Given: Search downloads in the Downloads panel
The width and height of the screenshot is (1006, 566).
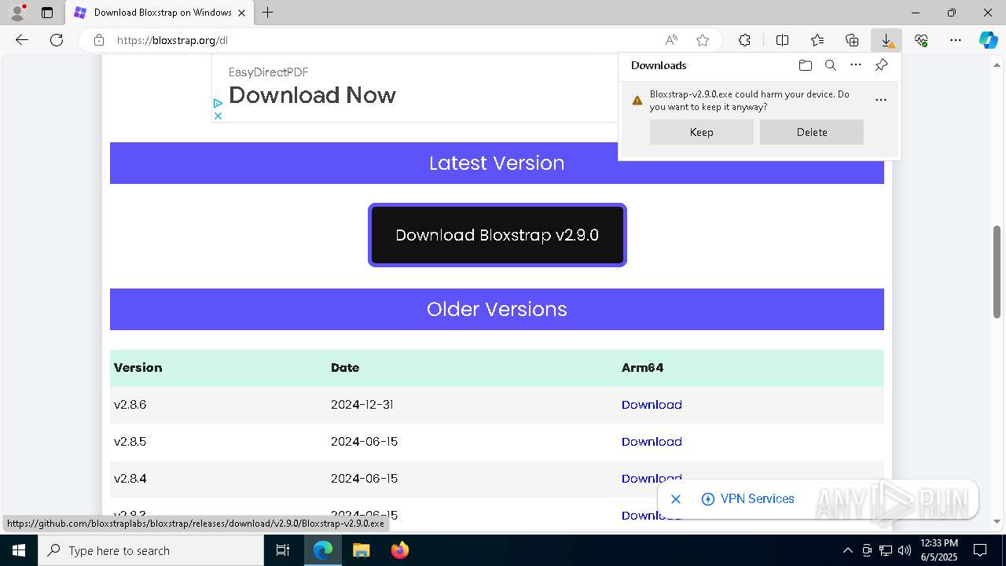Looking at the screenshot, I should pos(831,65).
